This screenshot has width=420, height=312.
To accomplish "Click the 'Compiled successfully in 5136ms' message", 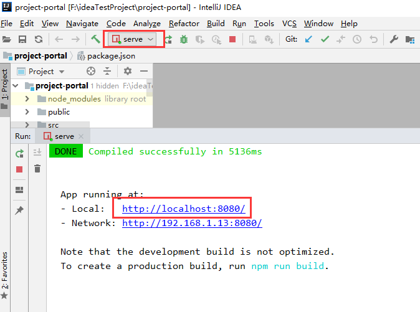I will pyautogui.click(x=175, y=151).
